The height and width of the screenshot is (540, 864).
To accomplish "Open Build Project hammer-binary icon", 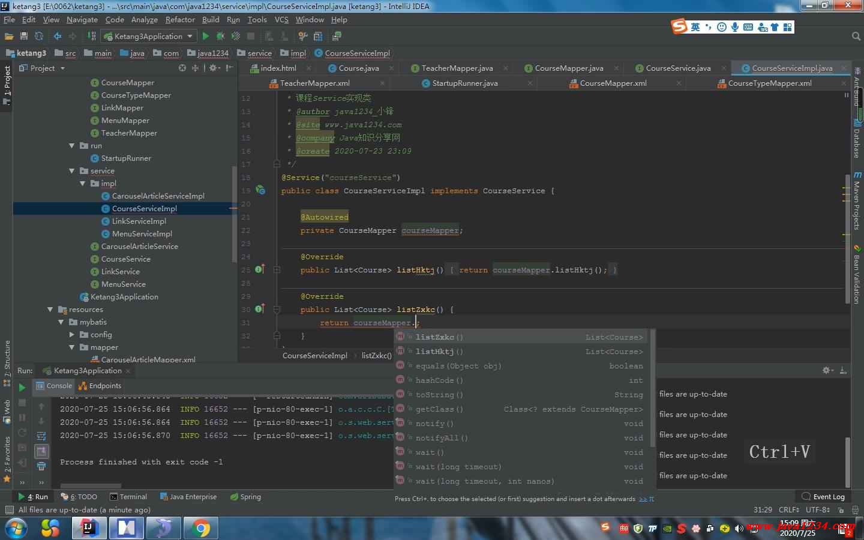I will (x=92, y=36).
